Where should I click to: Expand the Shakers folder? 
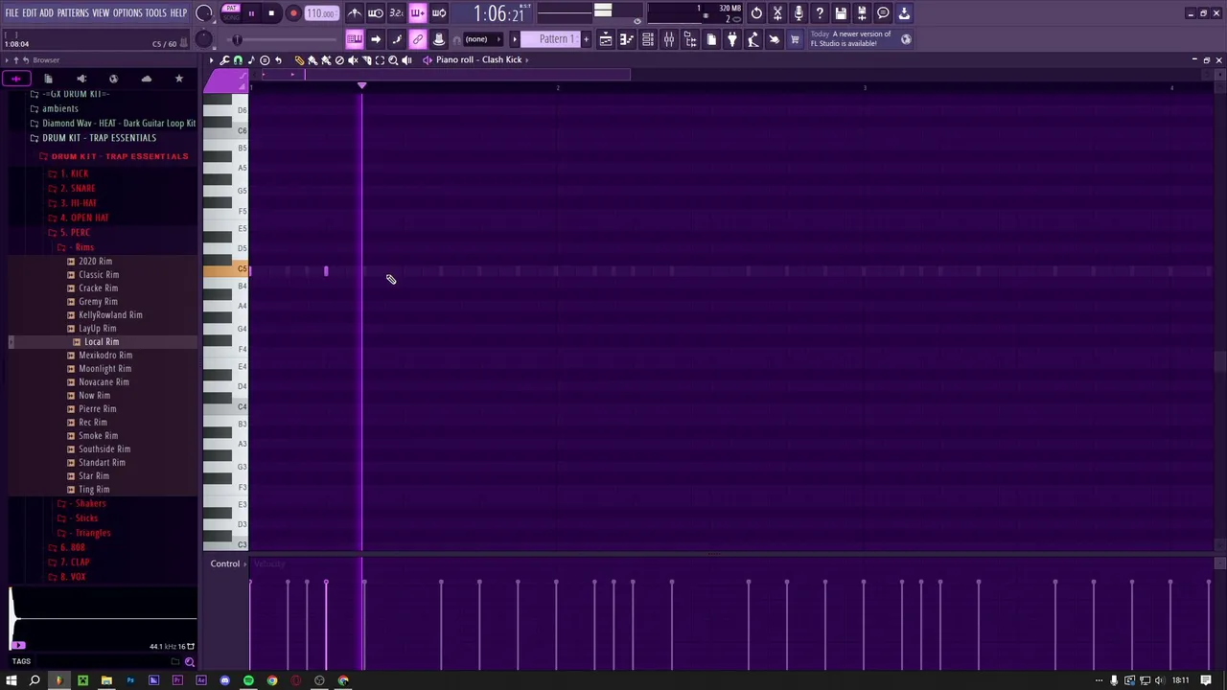pyautogui.click(x=82, y=503)
